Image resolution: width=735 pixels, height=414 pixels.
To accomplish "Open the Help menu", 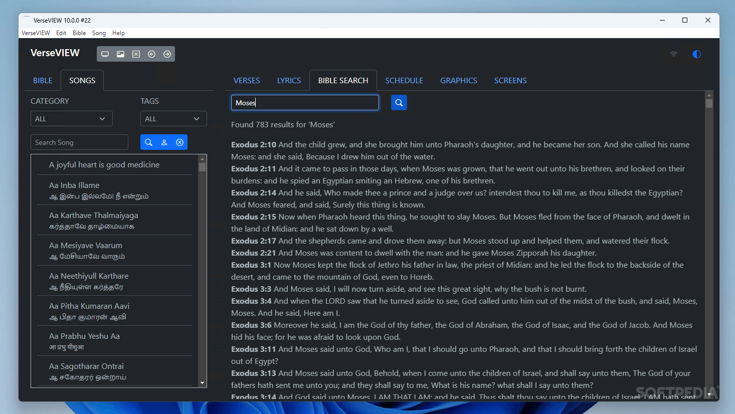I will pyautogui.click(x=118, y=33).
